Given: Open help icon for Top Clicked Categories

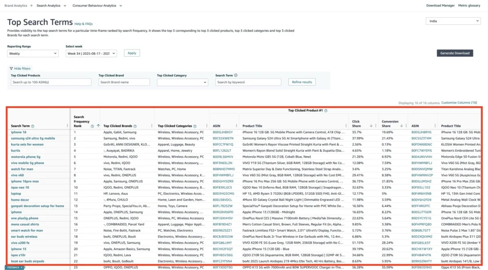Looking at the screenshot, I should pos(195,126).
